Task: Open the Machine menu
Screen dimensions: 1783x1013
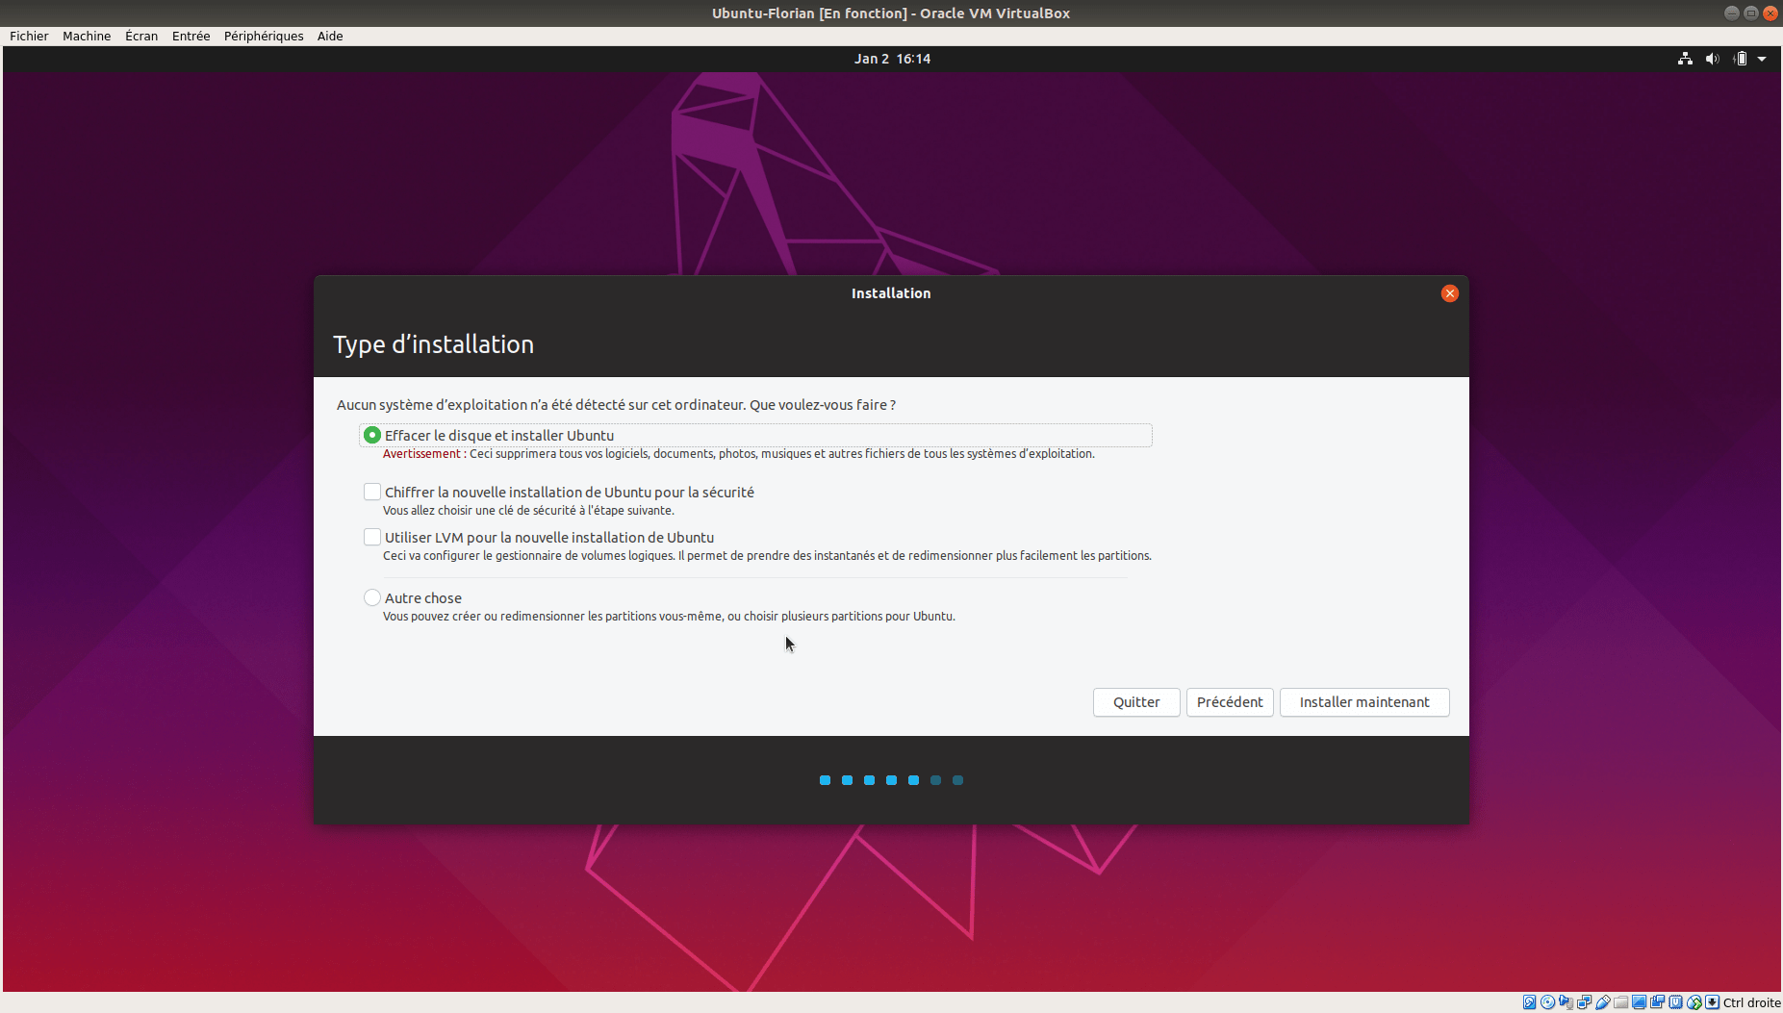Action: 87,37
